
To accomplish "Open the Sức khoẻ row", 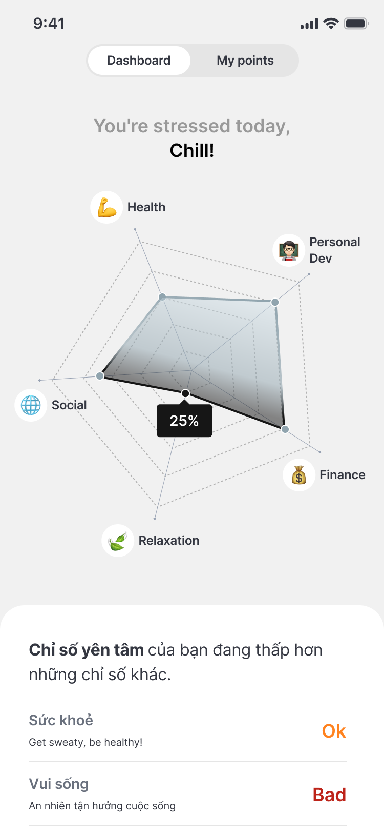I will (x=154, y=730).
